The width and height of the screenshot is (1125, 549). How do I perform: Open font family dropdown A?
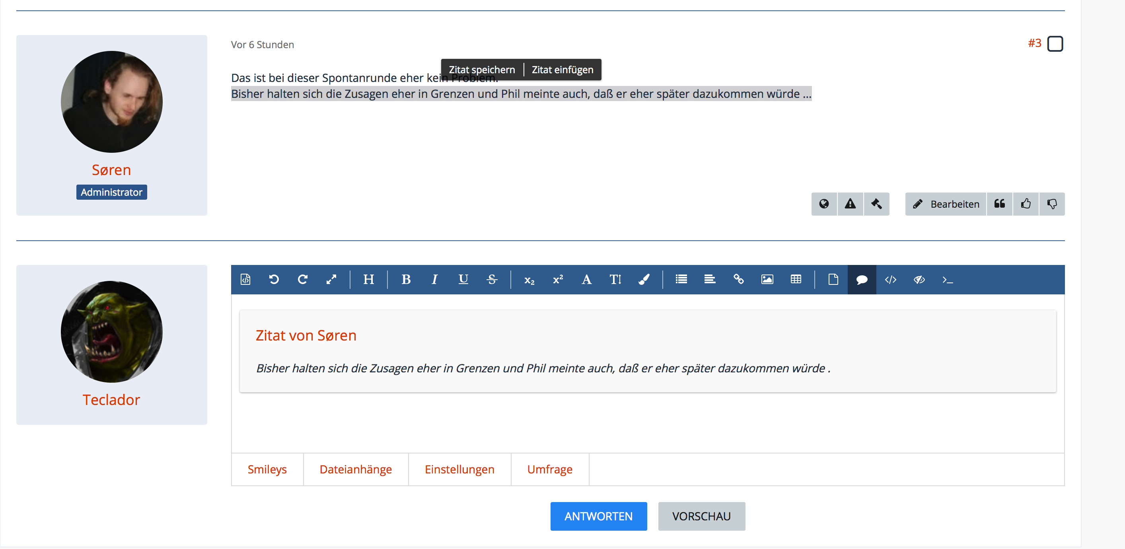tap(586, 280)
